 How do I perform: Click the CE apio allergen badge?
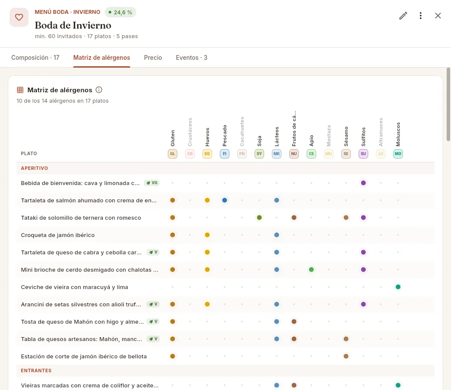coord(311,154)
